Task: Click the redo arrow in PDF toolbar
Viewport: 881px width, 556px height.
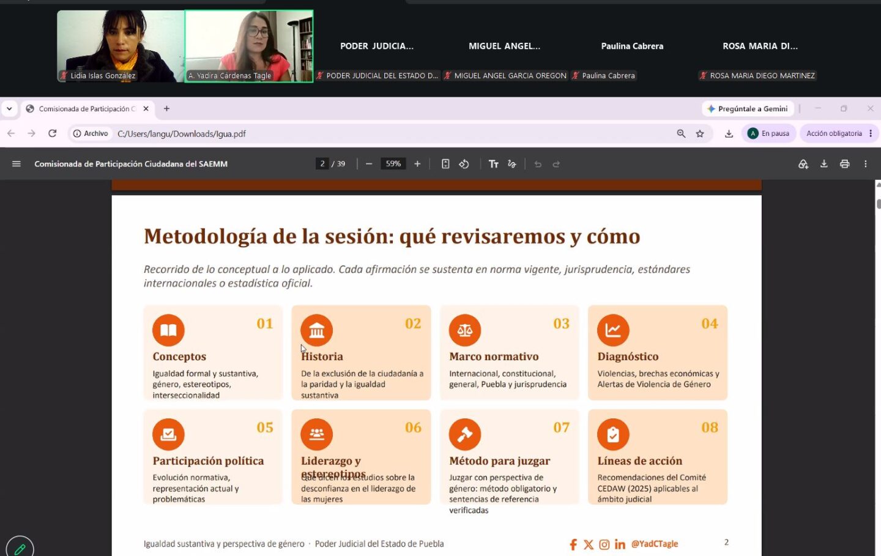Action: tap(556, 164)
